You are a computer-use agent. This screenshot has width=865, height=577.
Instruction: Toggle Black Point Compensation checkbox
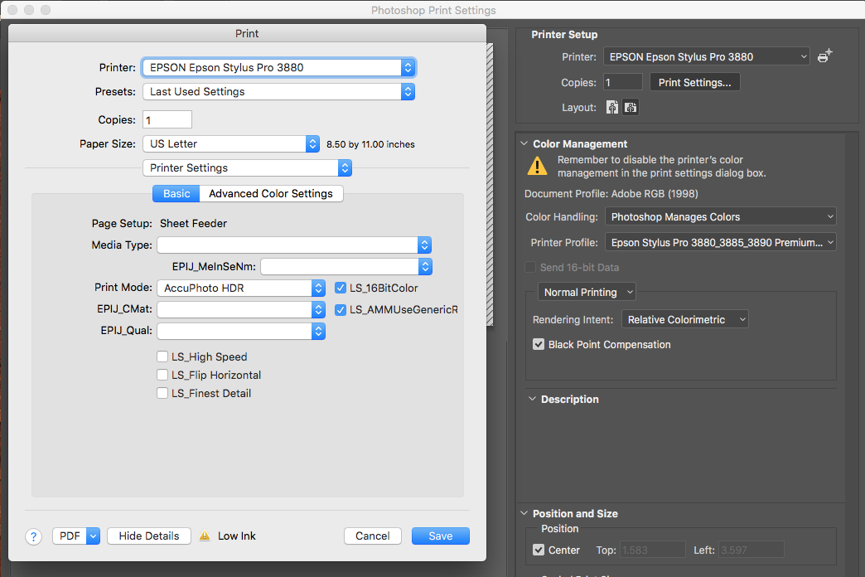point(539,345)
